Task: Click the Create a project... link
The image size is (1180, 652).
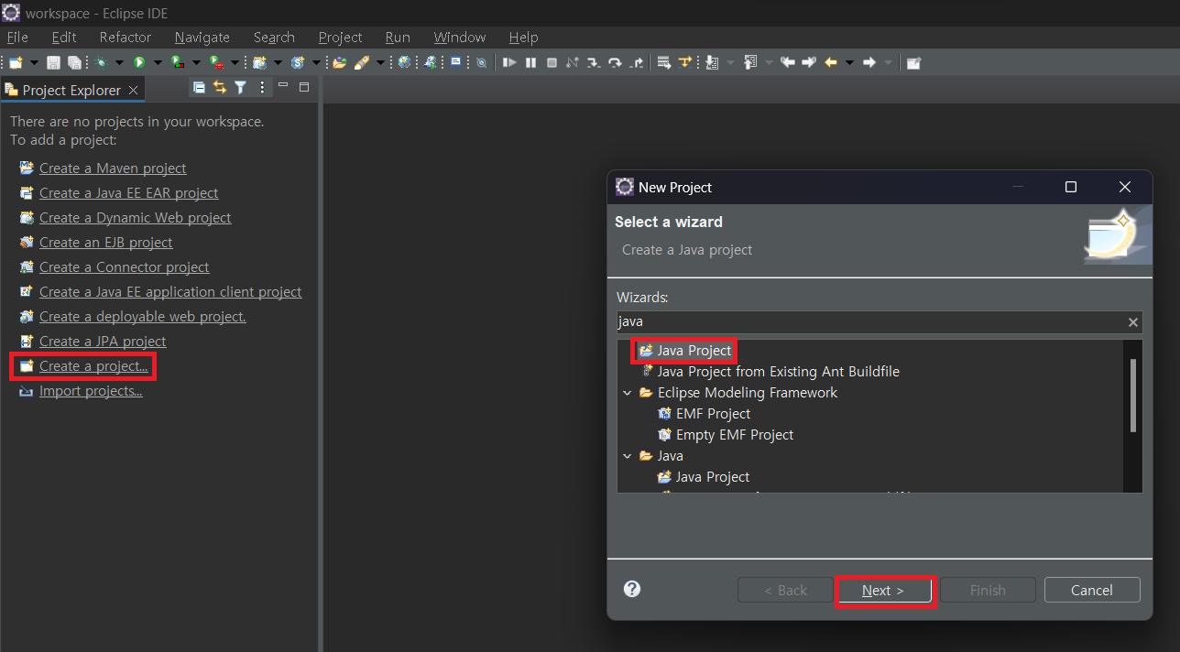Action: click(x=93, y=366)
